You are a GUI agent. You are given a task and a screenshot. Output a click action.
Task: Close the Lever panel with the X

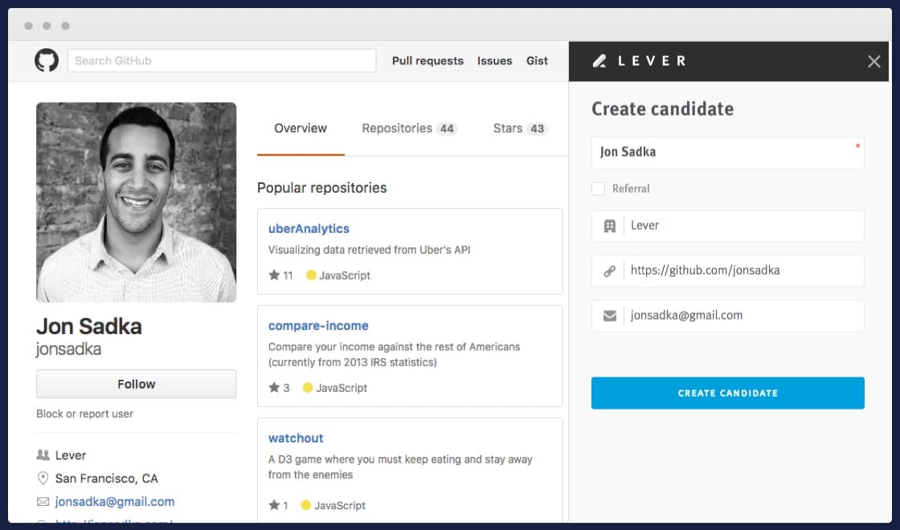873,61
